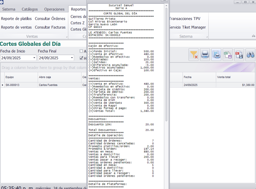Screen dimensions: 256x189
Task: Enable the unchecked checkbox above the checked one
Action: pyautogui.click(x=81, y=51)
